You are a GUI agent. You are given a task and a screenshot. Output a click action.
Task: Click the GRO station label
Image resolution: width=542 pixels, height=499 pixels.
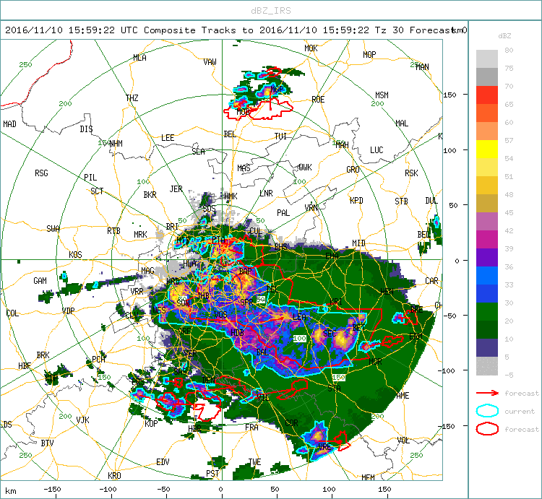353,170
